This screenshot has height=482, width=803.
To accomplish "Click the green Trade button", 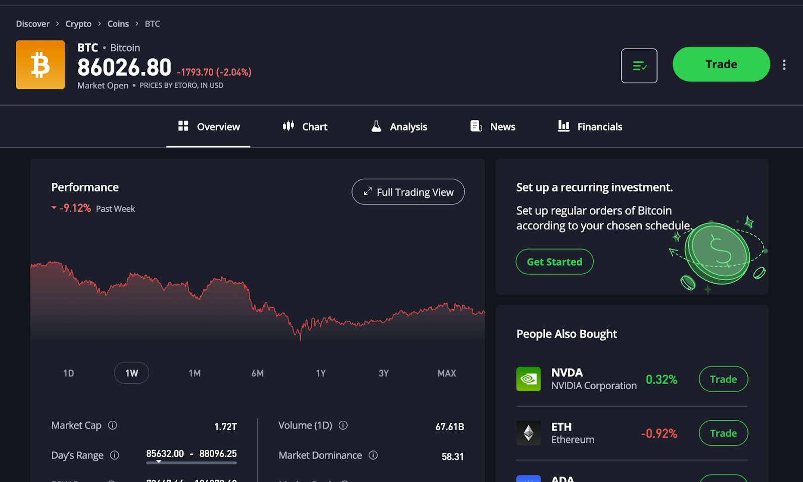I will pyautogui.click(x=721, y=64).
